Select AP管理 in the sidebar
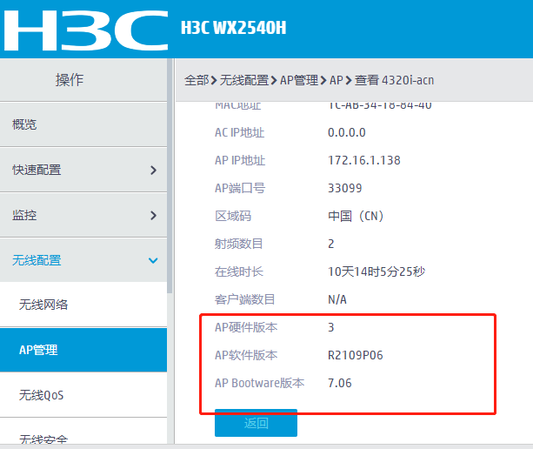 tap(83, 350)
